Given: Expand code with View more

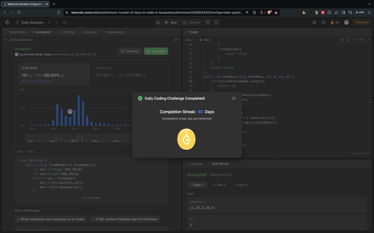Looking at the screenshot, I should [92, 198].
